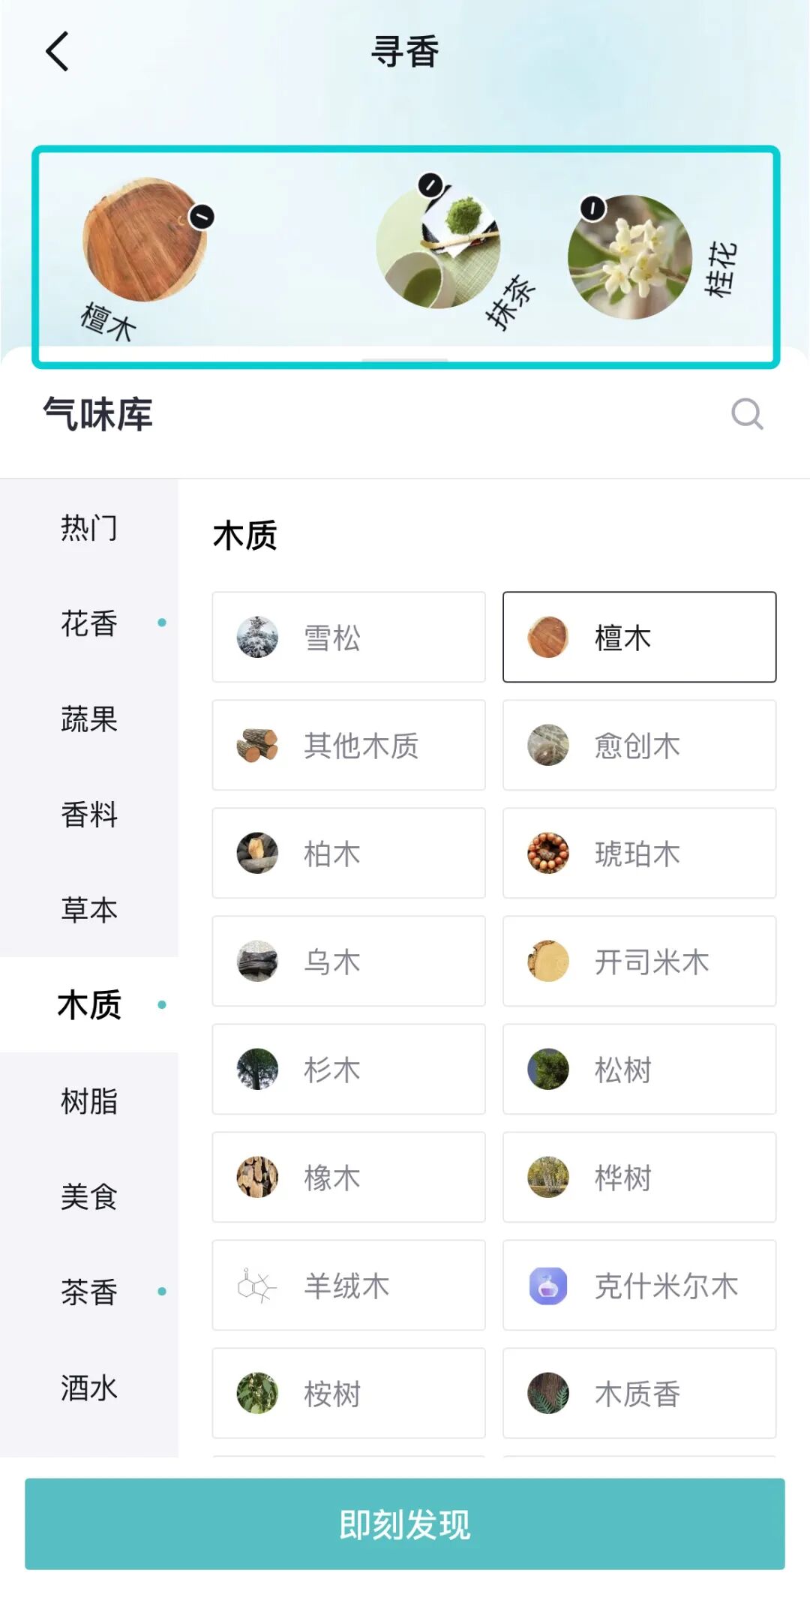Remove 檀木 from selected scents
This screenshot has height=1603, width=810.
202,217
